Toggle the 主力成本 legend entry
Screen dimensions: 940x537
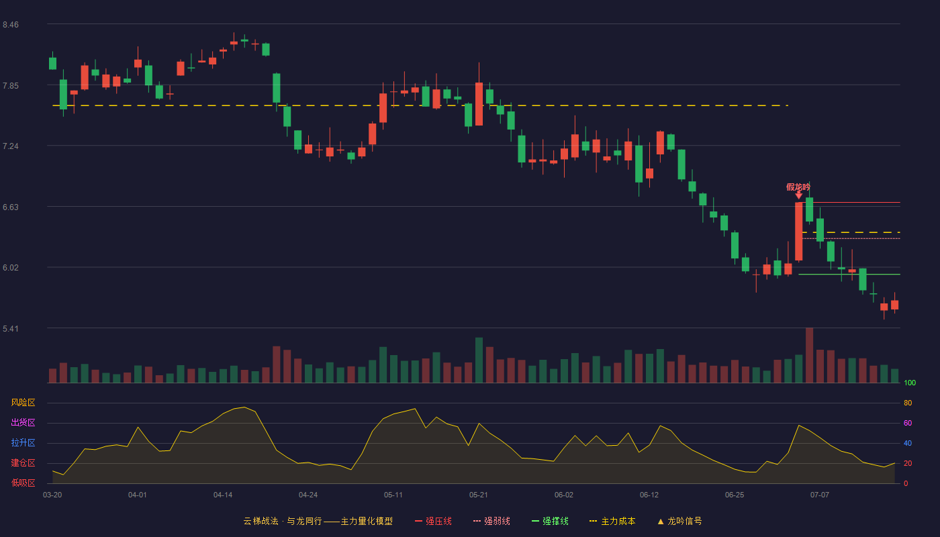(x=612, y=521)
